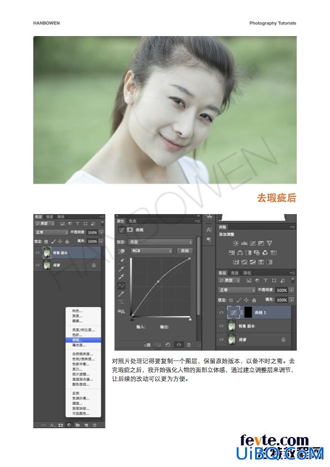Open the Properties panel flyout menu
330x467 pixels.
tap(197, 221)
